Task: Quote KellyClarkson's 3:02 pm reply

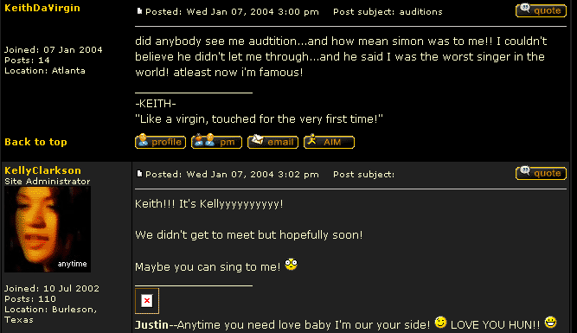Action: [x=541, y=173]
